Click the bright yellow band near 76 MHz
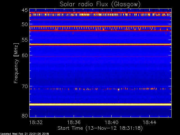The height and width of the screenshot is (135, 180). tap(100, 104)
